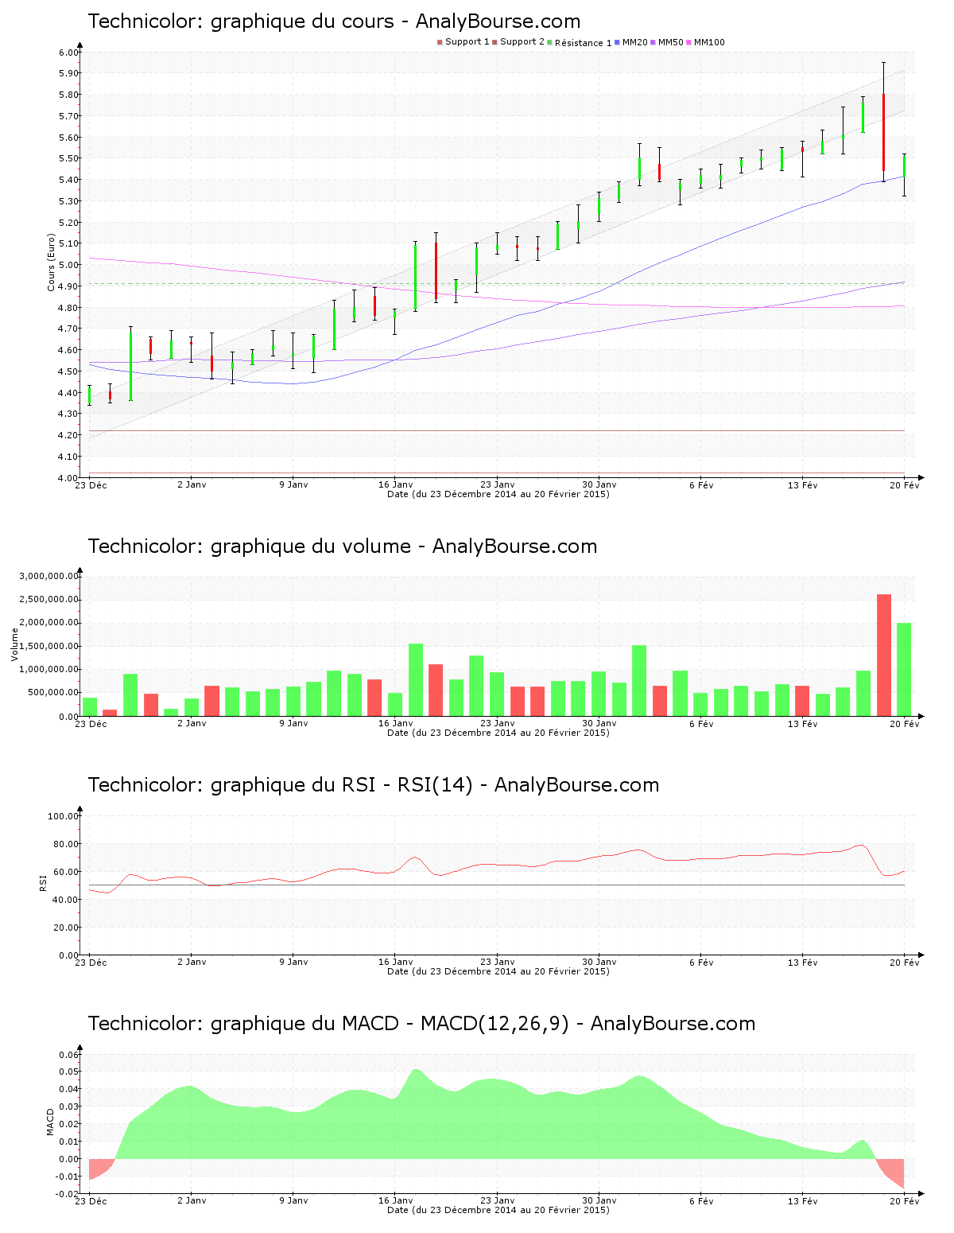This screenshot has height=1233, width=954.
Task: Click '2 Janv' date on MACD chart
Action: [192, 1200]
